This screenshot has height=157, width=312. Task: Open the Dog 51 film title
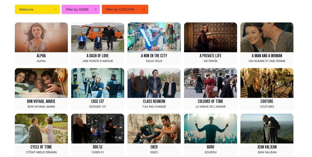point(98,147)
